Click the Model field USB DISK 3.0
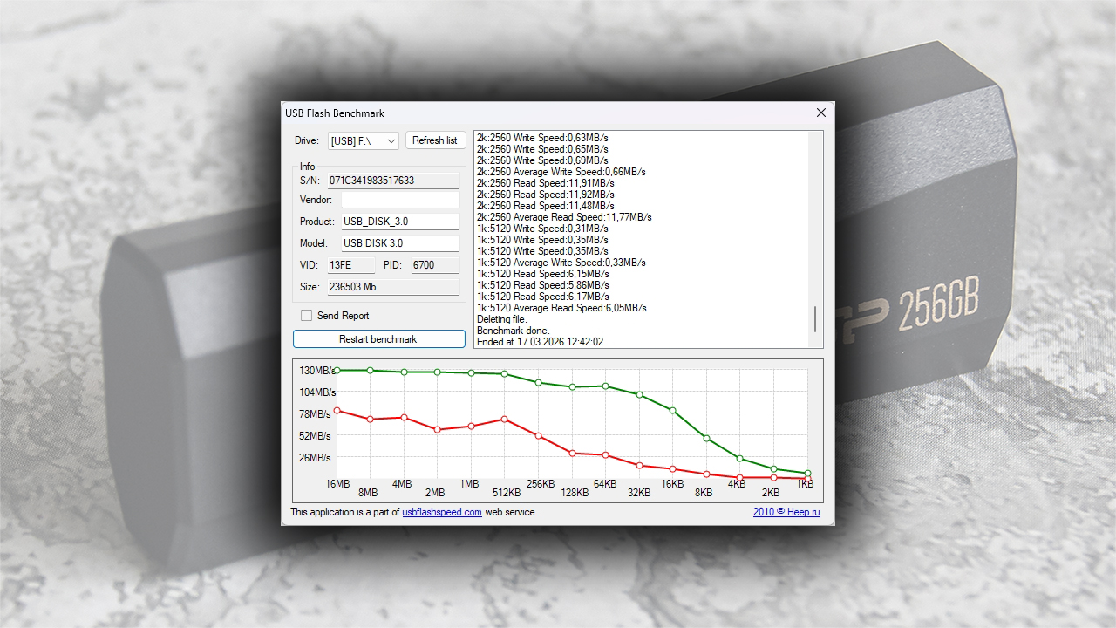Screen dimensions: 1116x628 [x=399, y=243]
